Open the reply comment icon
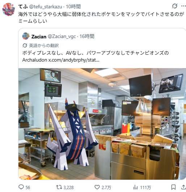Screen dimensions: 186x192 point(21,187)
